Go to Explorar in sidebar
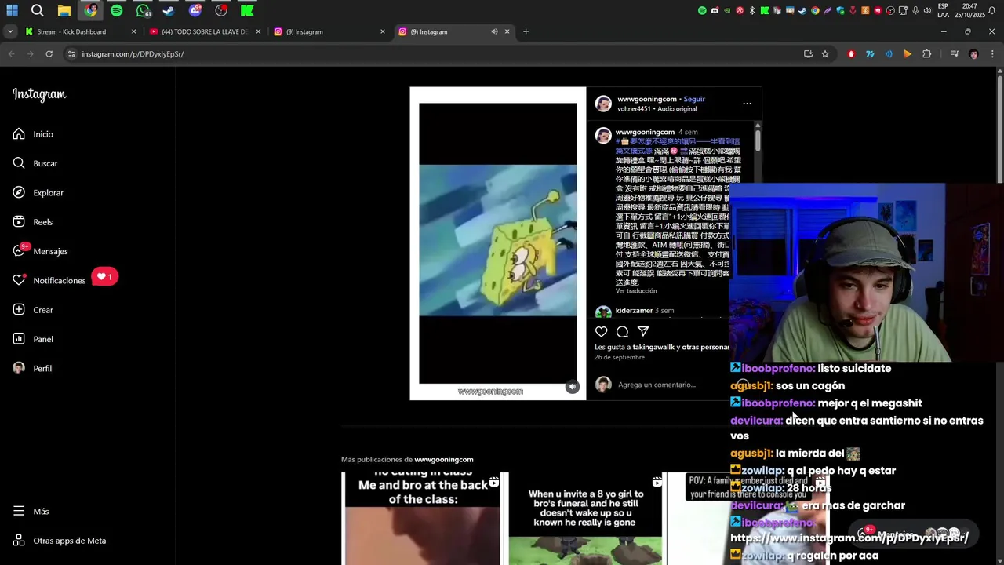The width and height of the screenshot is (1004, 565). 38,192
